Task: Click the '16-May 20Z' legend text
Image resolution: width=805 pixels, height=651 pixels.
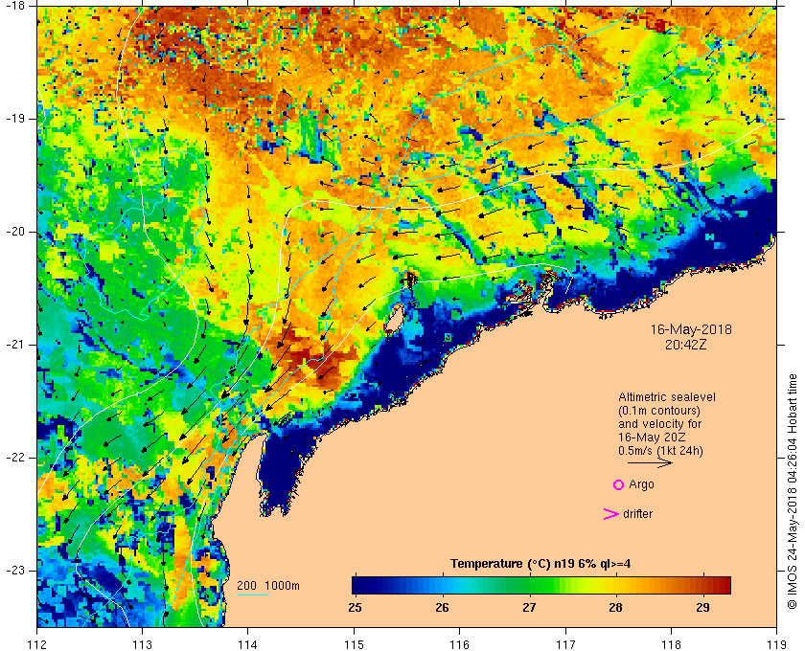Action: pos(652,438)
